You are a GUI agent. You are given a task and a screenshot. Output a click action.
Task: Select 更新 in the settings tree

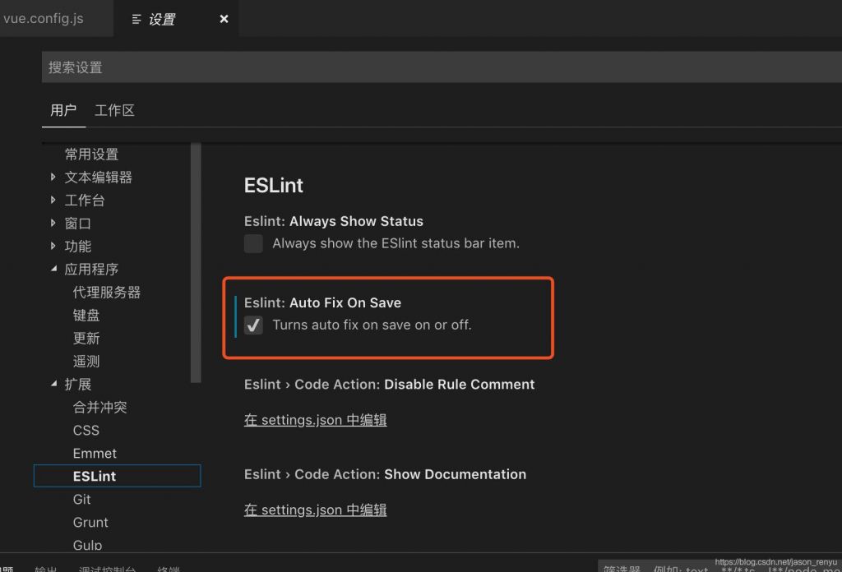click(86, 339)
